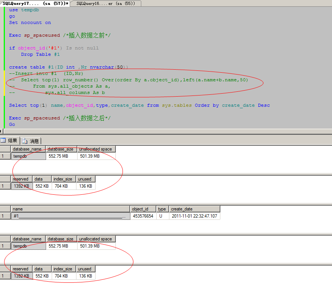332x285 pixels.
Task: Select the 552.75 MB cell in first grid
Action: 61,156
